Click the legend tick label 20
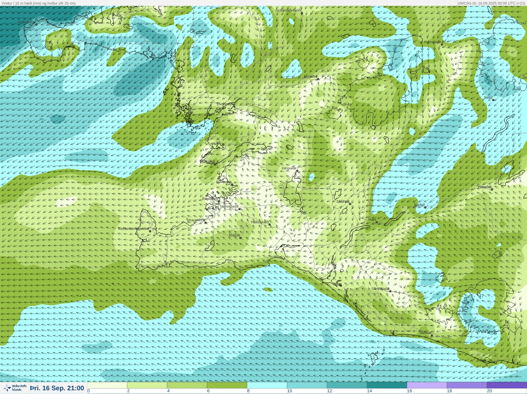Viewport: 527px width, 394px height. tap(489, 391)
